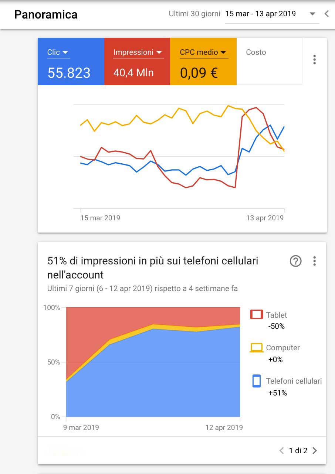The width and height of the screenshot is (335, 474).
Task: Click the Telefoni cellulari phone icon in the legend
Action: [257, 381]
